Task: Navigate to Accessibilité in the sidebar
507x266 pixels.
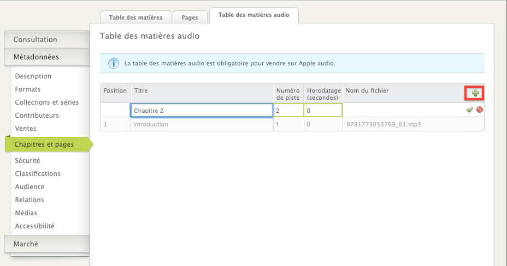Action: tap(35, 226)
